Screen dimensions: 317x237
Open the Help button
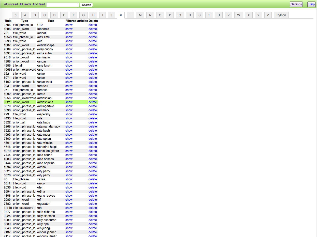pos(311,4)
